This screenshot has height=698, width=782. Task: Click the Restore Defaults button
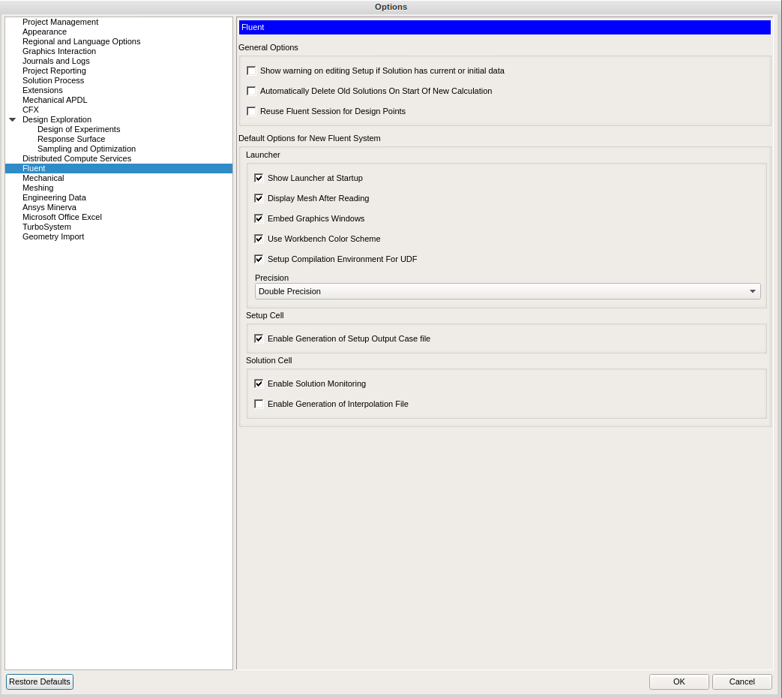[40, 681]
